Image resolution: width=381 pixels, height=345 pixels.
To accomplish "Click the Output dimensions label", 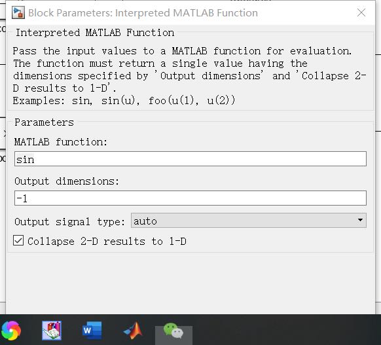I will (x=67, y=181).
